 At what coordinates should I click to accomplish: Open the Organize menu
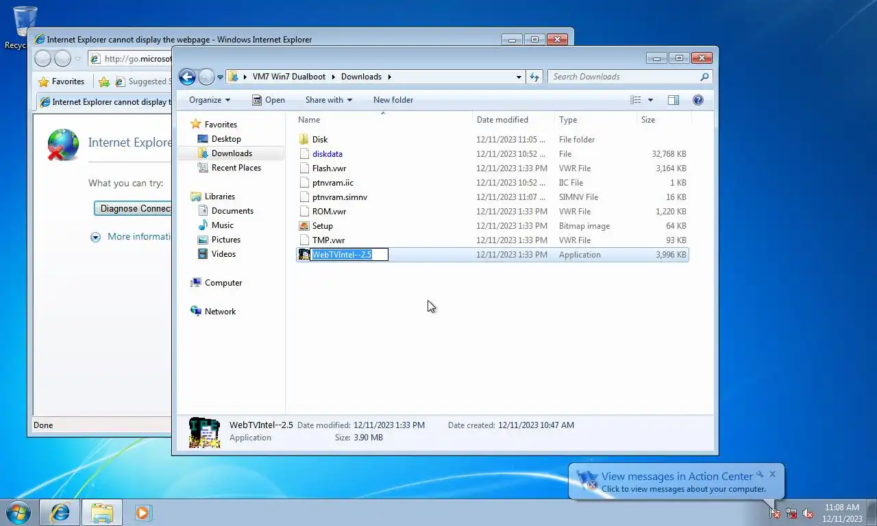click(210, 100)
